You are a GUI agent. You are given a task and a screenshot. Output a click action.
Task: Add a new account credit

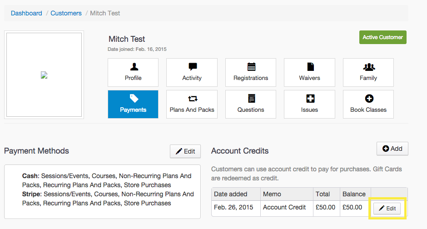point(392,149)
